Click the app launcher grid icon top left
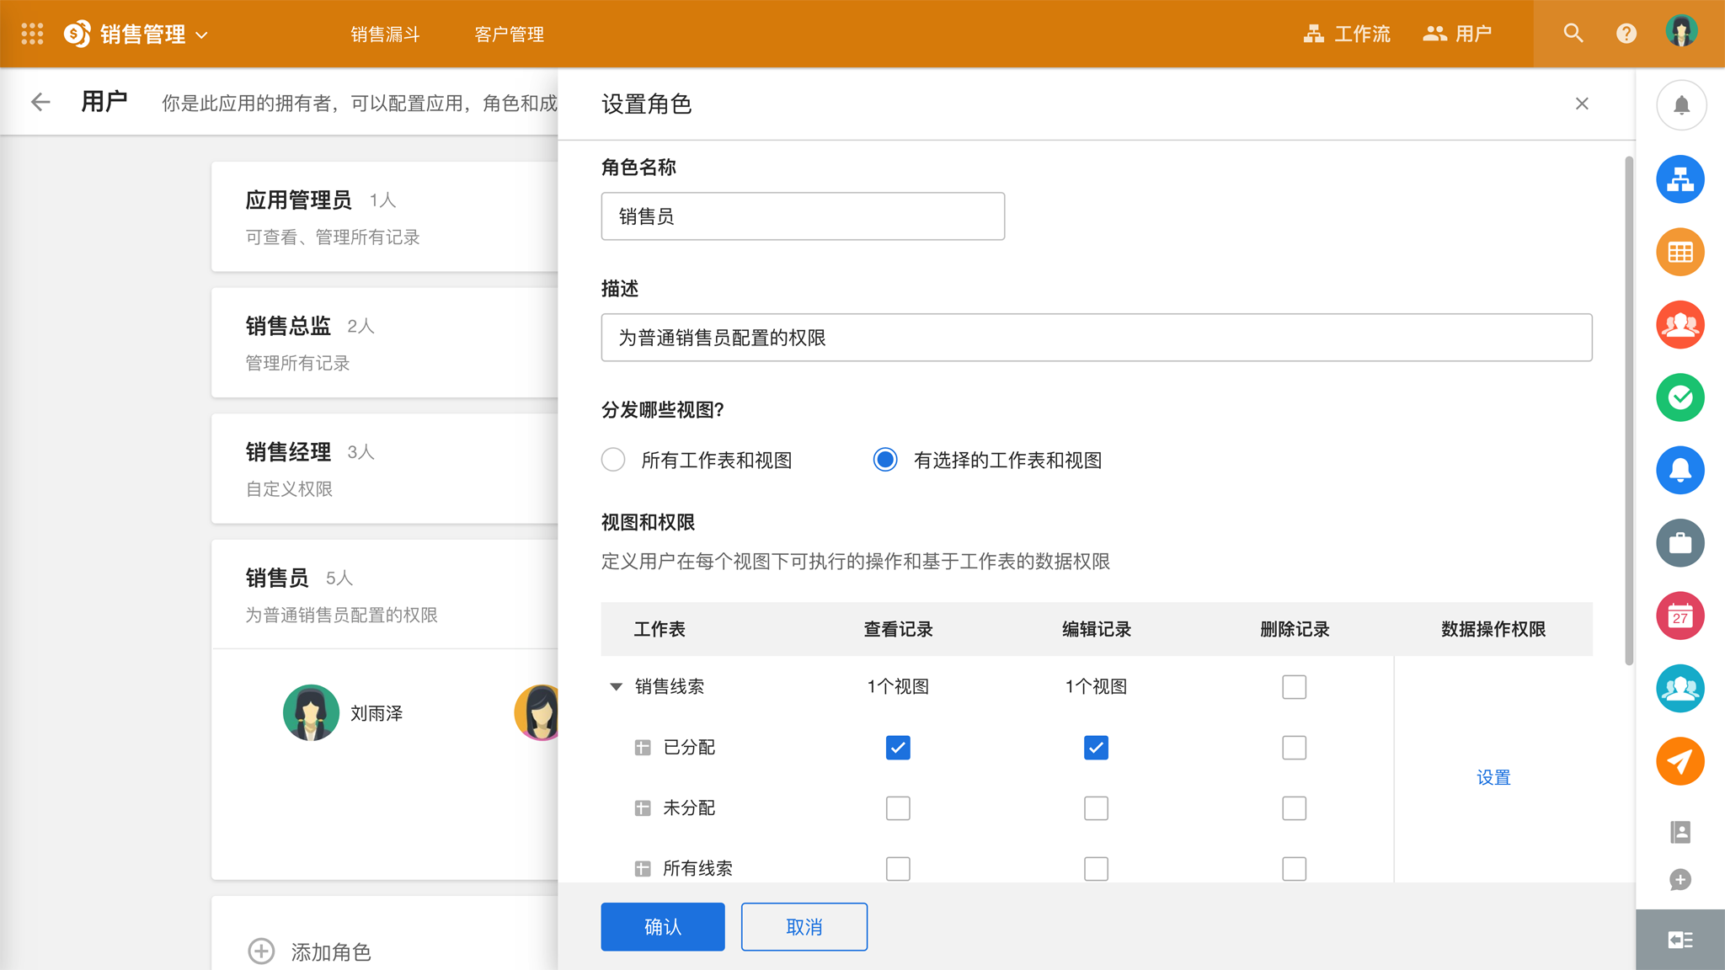The image size is (1725, 970). coord(31,34)
